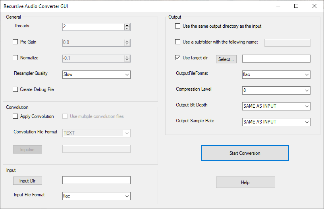Open Output Sample Rate dropdown

276,122
